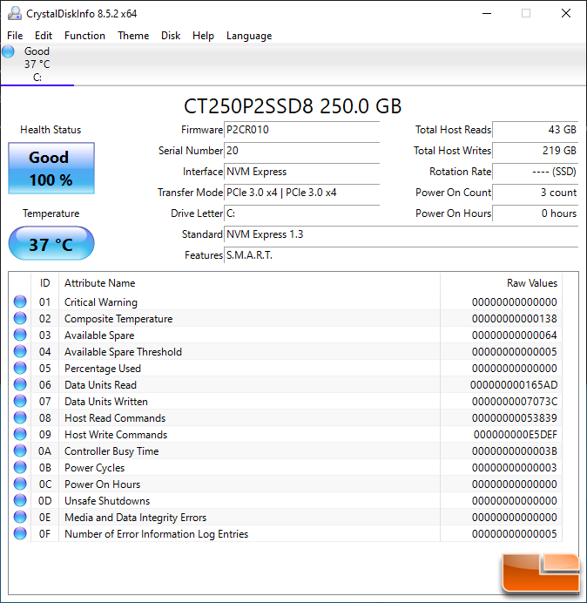Click the status orb for Controller Busy Time

pos(20,451)
